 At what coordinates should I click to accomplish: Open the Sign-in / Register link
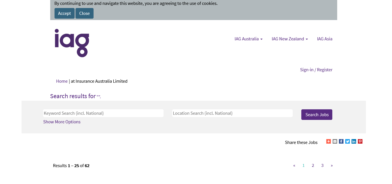point(316,70)
